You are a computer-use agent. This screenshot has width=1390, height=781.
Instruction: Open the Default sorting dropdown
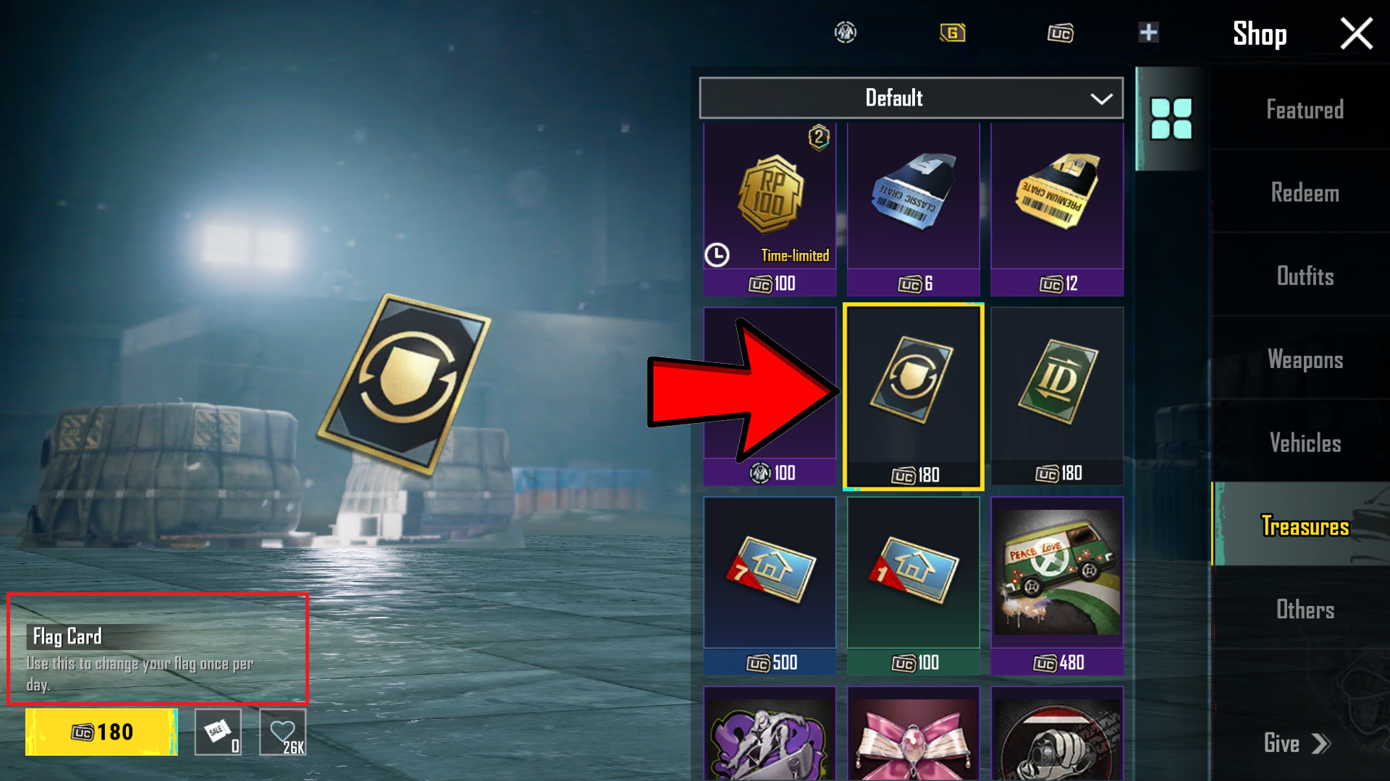pyautogui.click(x=911, y=98)
